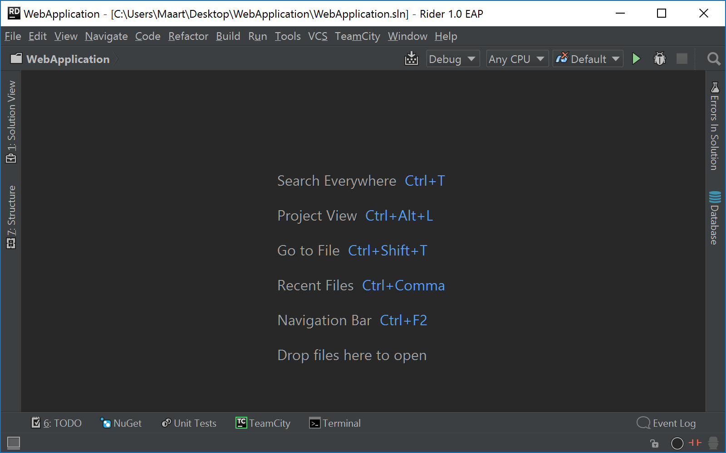Screen dimensions: 726x453
Task: Click the Recent Files Ctrl+Comma hint
Action: pyautogui.click(x=361, y=285)
